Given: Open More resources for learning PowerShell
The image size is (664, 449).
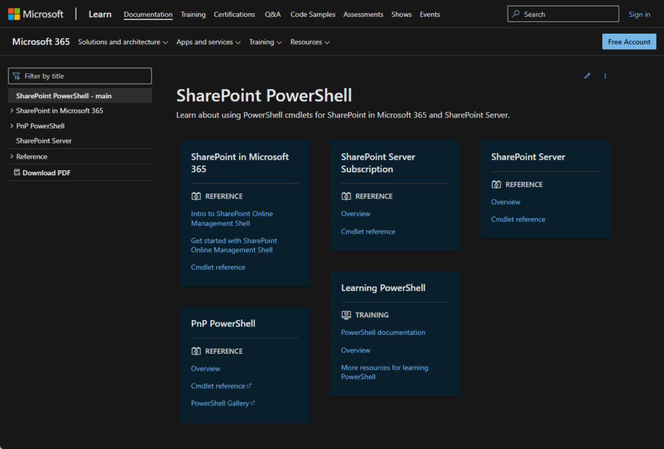Looking at the screenshot, I should point(385,372).
